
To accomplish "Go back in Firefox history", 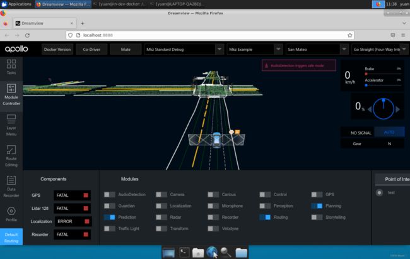I will point(7,35).
